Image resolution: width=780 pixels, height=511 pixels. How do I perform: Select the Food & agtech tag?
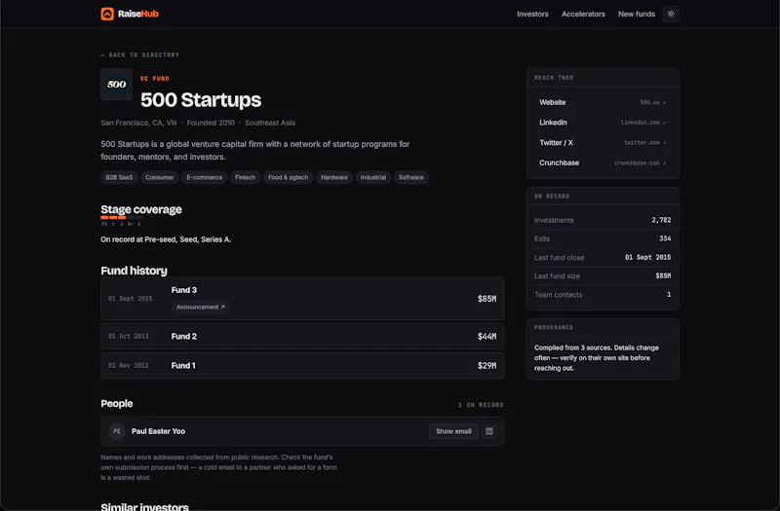pos(288,177)
